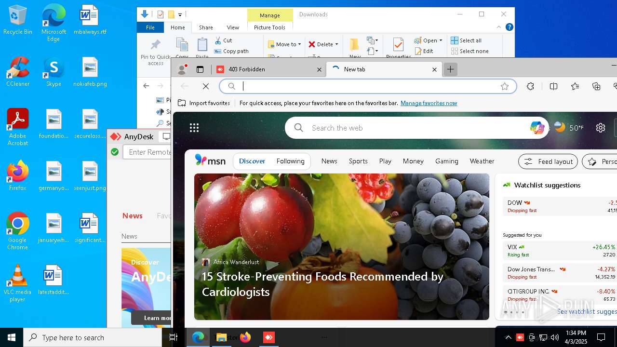Open Task View on taskbar
Image resolution: width=617 pixels, height=347 pixels.
(174, 337)
